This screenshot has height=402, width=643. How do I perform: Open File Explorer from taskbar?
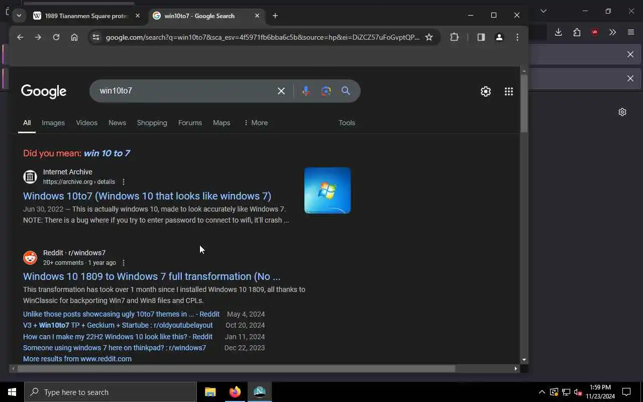[x=210, y=392]
